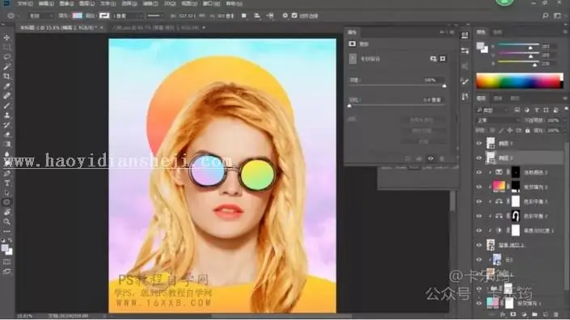The image size is (570, 320).
Task: Click the search icon at top right
Action: click(546, 15)
